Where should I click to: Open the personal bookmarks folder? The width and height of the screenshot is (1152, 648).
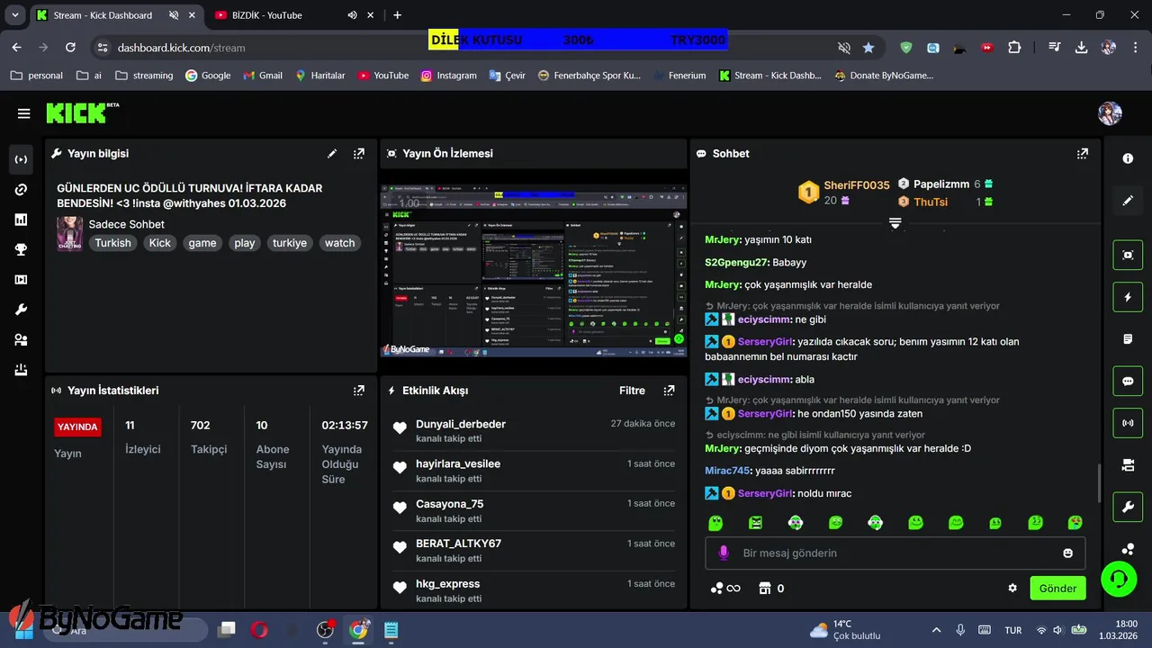point(36,76)
